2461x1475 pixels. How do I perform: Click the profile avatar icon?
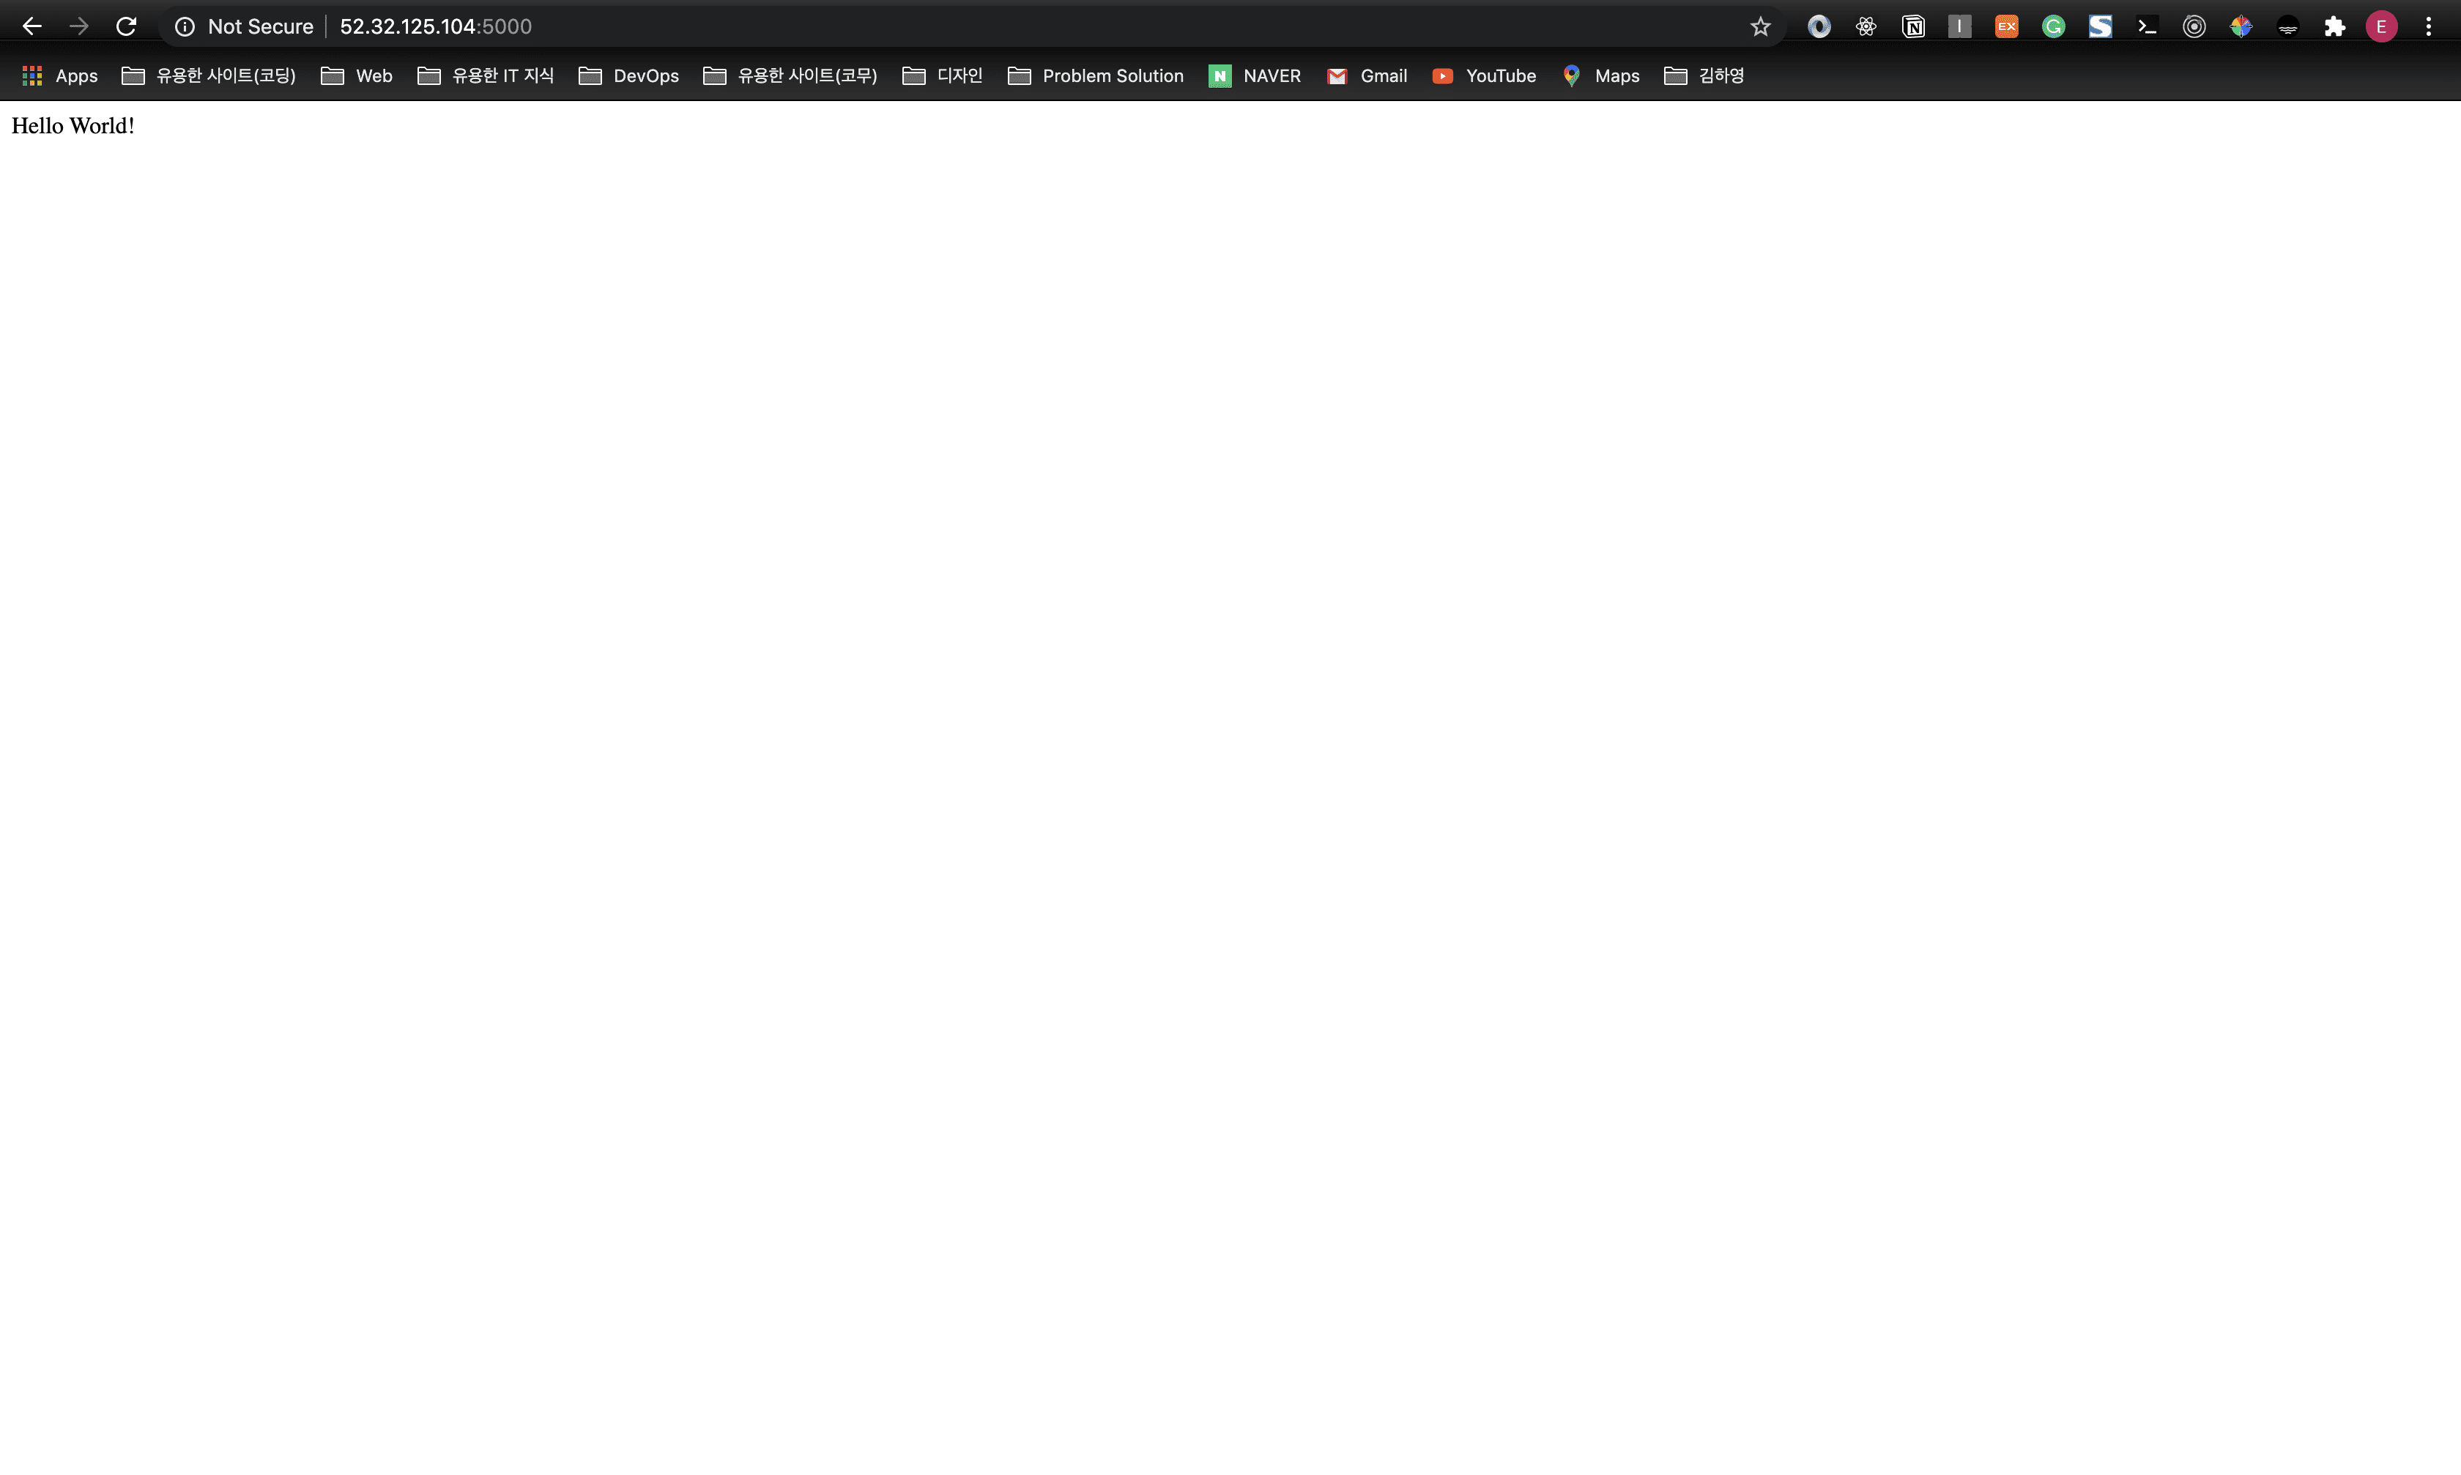click(x=2380, y=25)
